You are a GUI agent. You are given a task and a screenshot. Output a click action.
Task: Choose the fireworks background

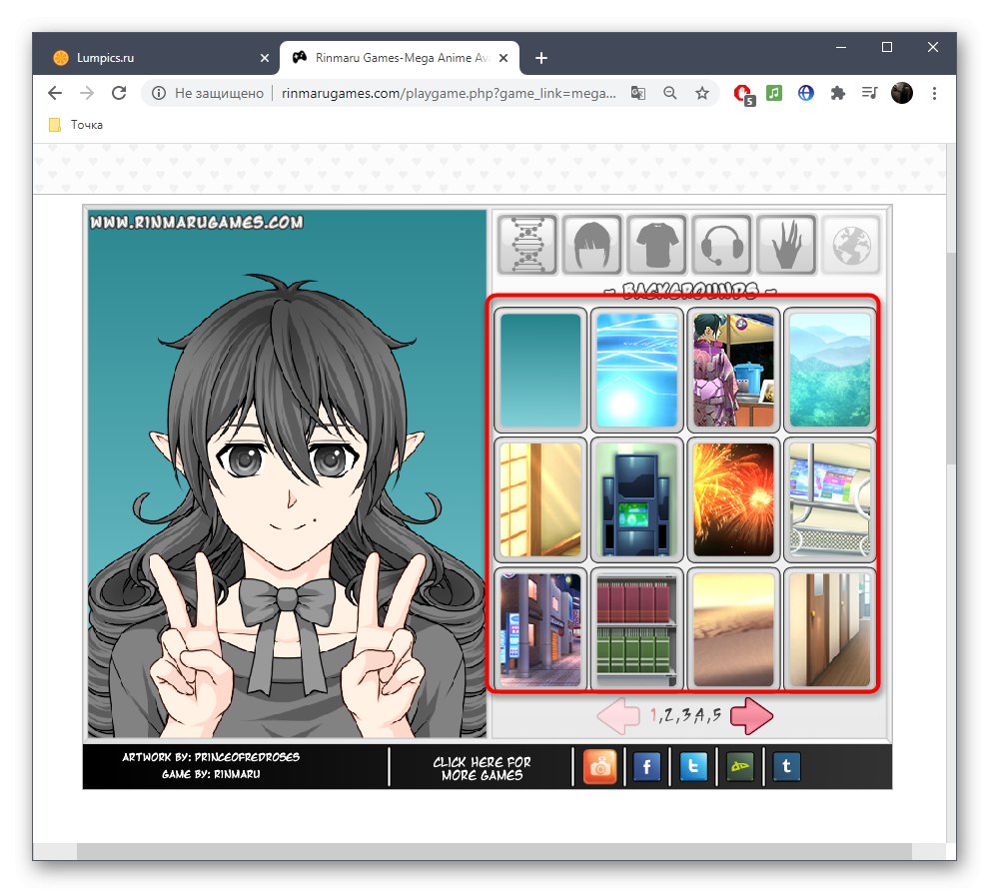(x=733, y=499)
